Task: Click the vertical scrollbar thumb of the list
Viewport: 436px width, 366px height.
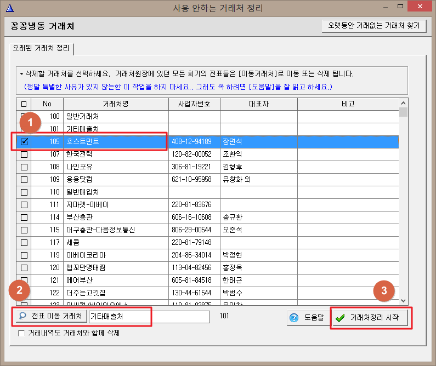Action: 403,112
